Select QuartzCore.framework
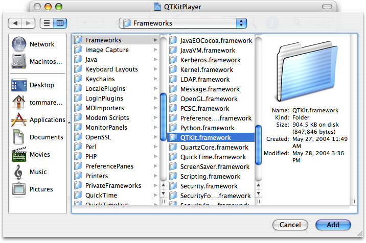The image size is (366, 243). point(211,147)
